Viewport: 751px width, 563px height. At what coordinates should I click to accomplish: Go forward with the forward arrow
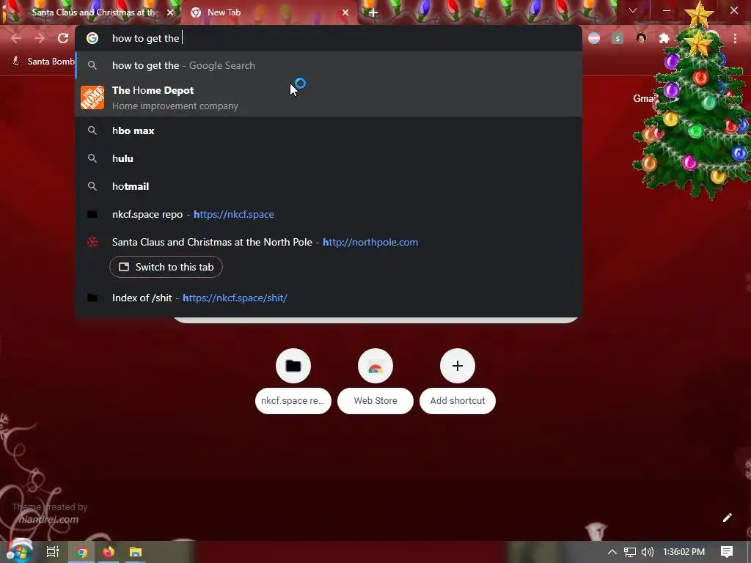[40, 38]
